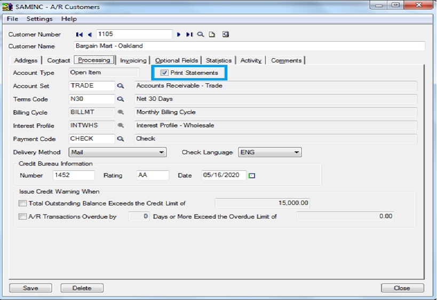The width and height of the screenshot is (437, 300).
Task: Close window with the red X button
Action: click(419, 5)
